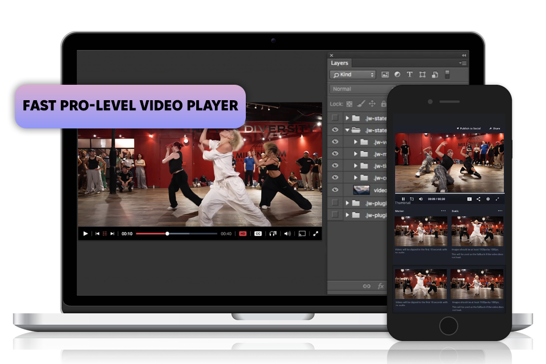This screenshot has height=364, width=546.
Task: Click Share button on phone
Action: click(495, 128)
